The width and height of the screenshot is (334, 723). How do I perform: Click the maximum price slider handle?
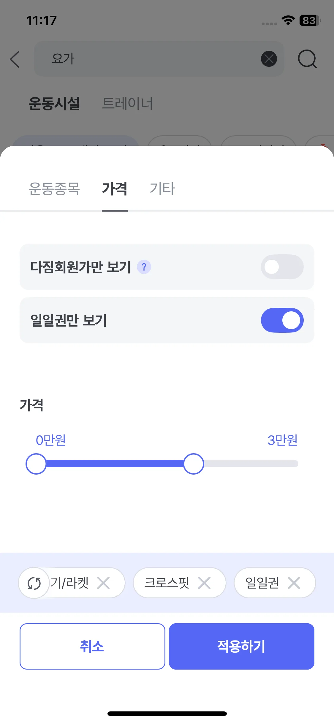194,464
